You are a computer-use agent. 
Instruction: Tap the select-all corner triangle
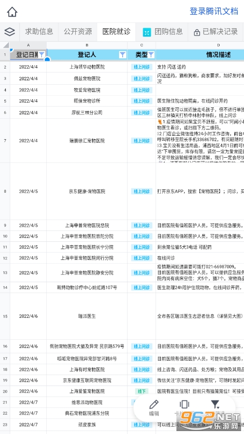point(6,45)
